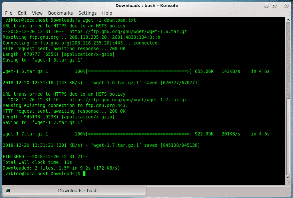
Task: Click the 'saved [670777/670777]' text
Action: (x=172, y=83)
